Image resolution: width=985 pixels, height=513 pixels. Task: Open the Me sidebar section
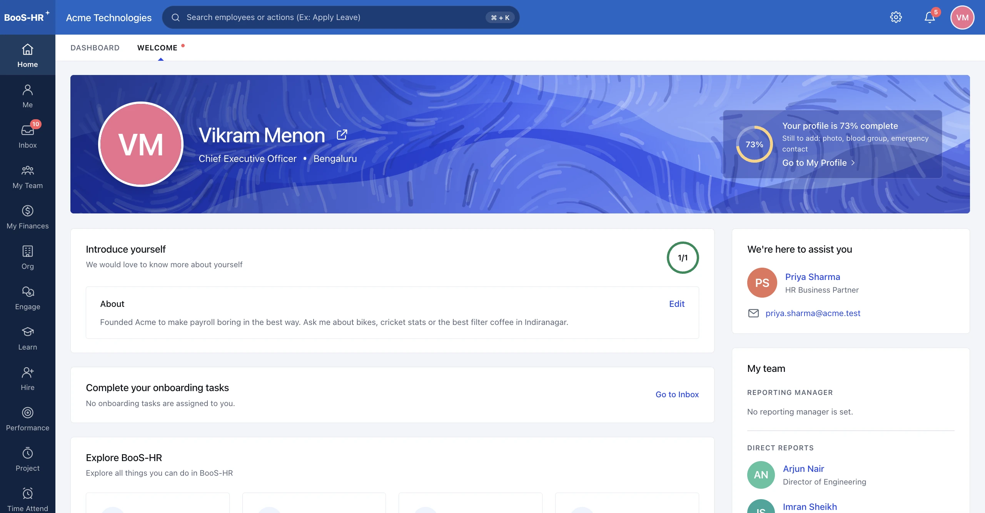[x=27, y=95]
